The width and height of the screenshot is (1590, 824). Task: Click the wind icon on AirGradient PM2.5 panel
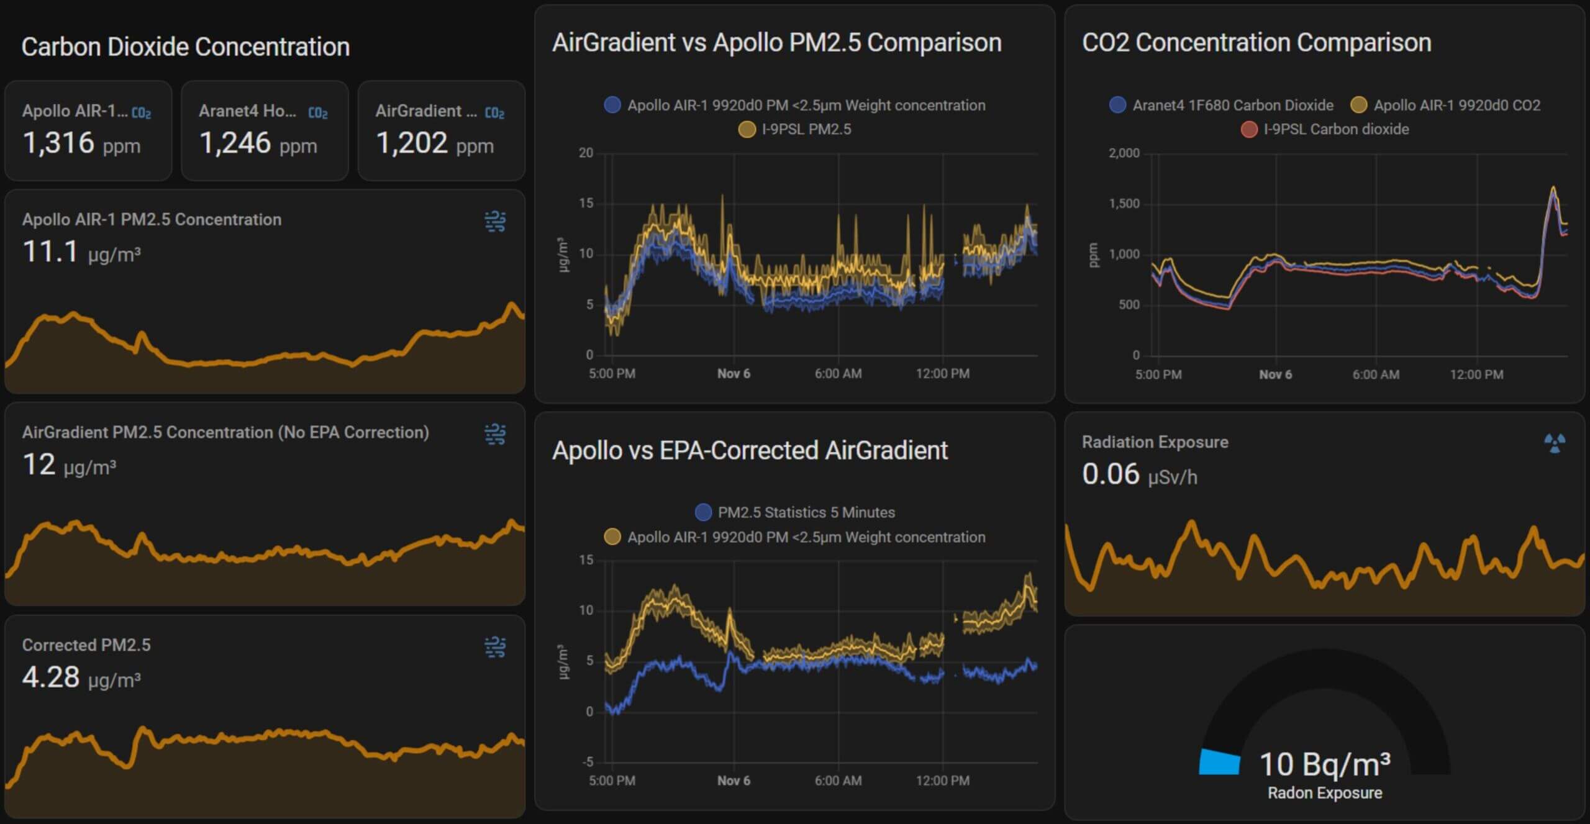(496, 435)
